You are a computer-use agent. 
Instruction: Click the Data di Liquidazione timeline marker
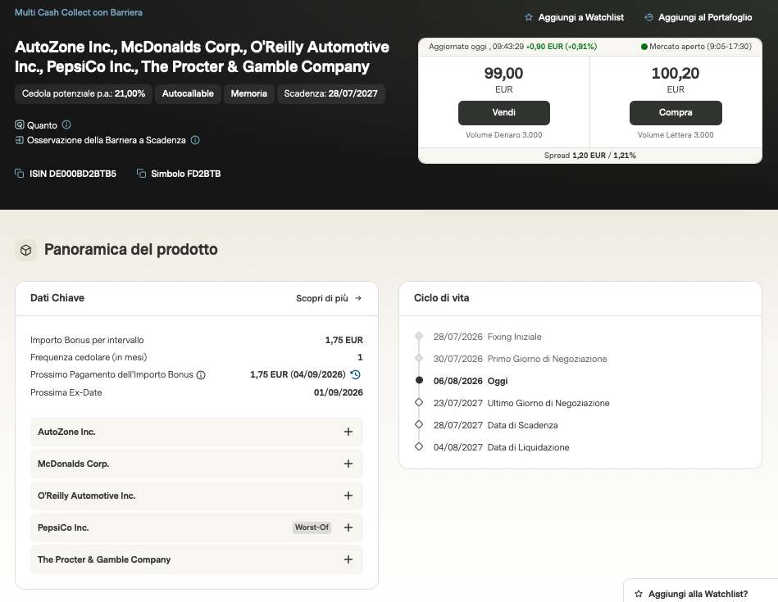(x=419, y=446)
